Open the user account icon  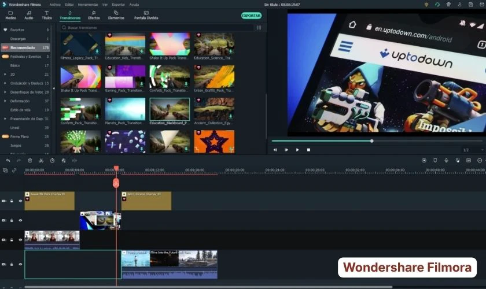pyautogui.click(x=459, y=5)
